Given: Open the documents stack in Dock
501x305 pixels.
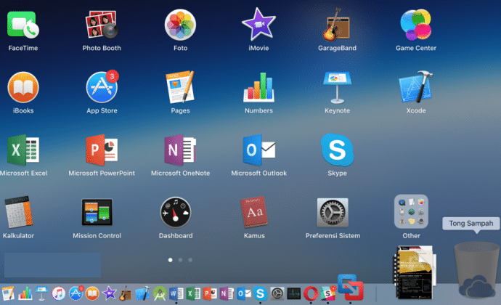Looking at the screenshot, I should [414, 272].
